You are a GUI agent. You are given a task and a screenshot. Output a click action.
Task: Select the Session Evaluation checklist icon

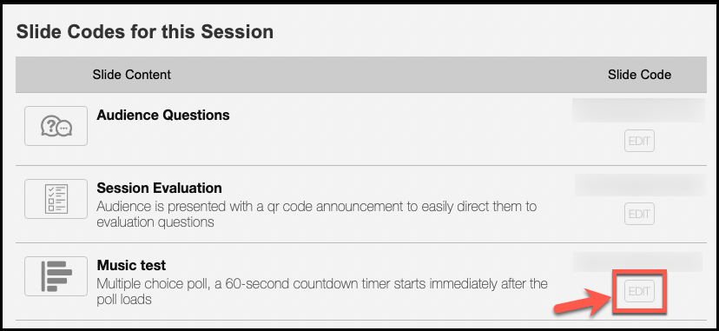pos(56,199)
